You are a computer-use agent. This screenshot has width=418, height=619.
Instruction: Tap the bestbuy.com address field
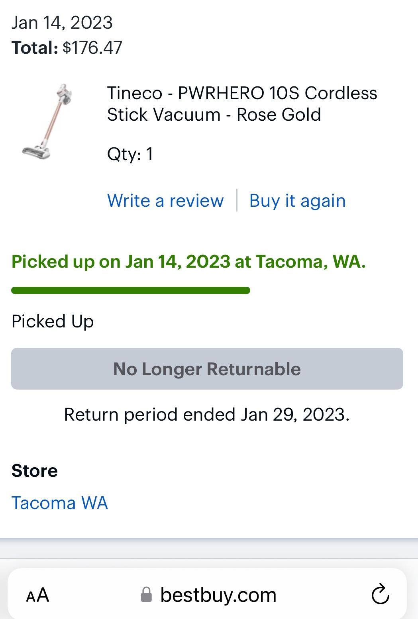coord(218,595)
